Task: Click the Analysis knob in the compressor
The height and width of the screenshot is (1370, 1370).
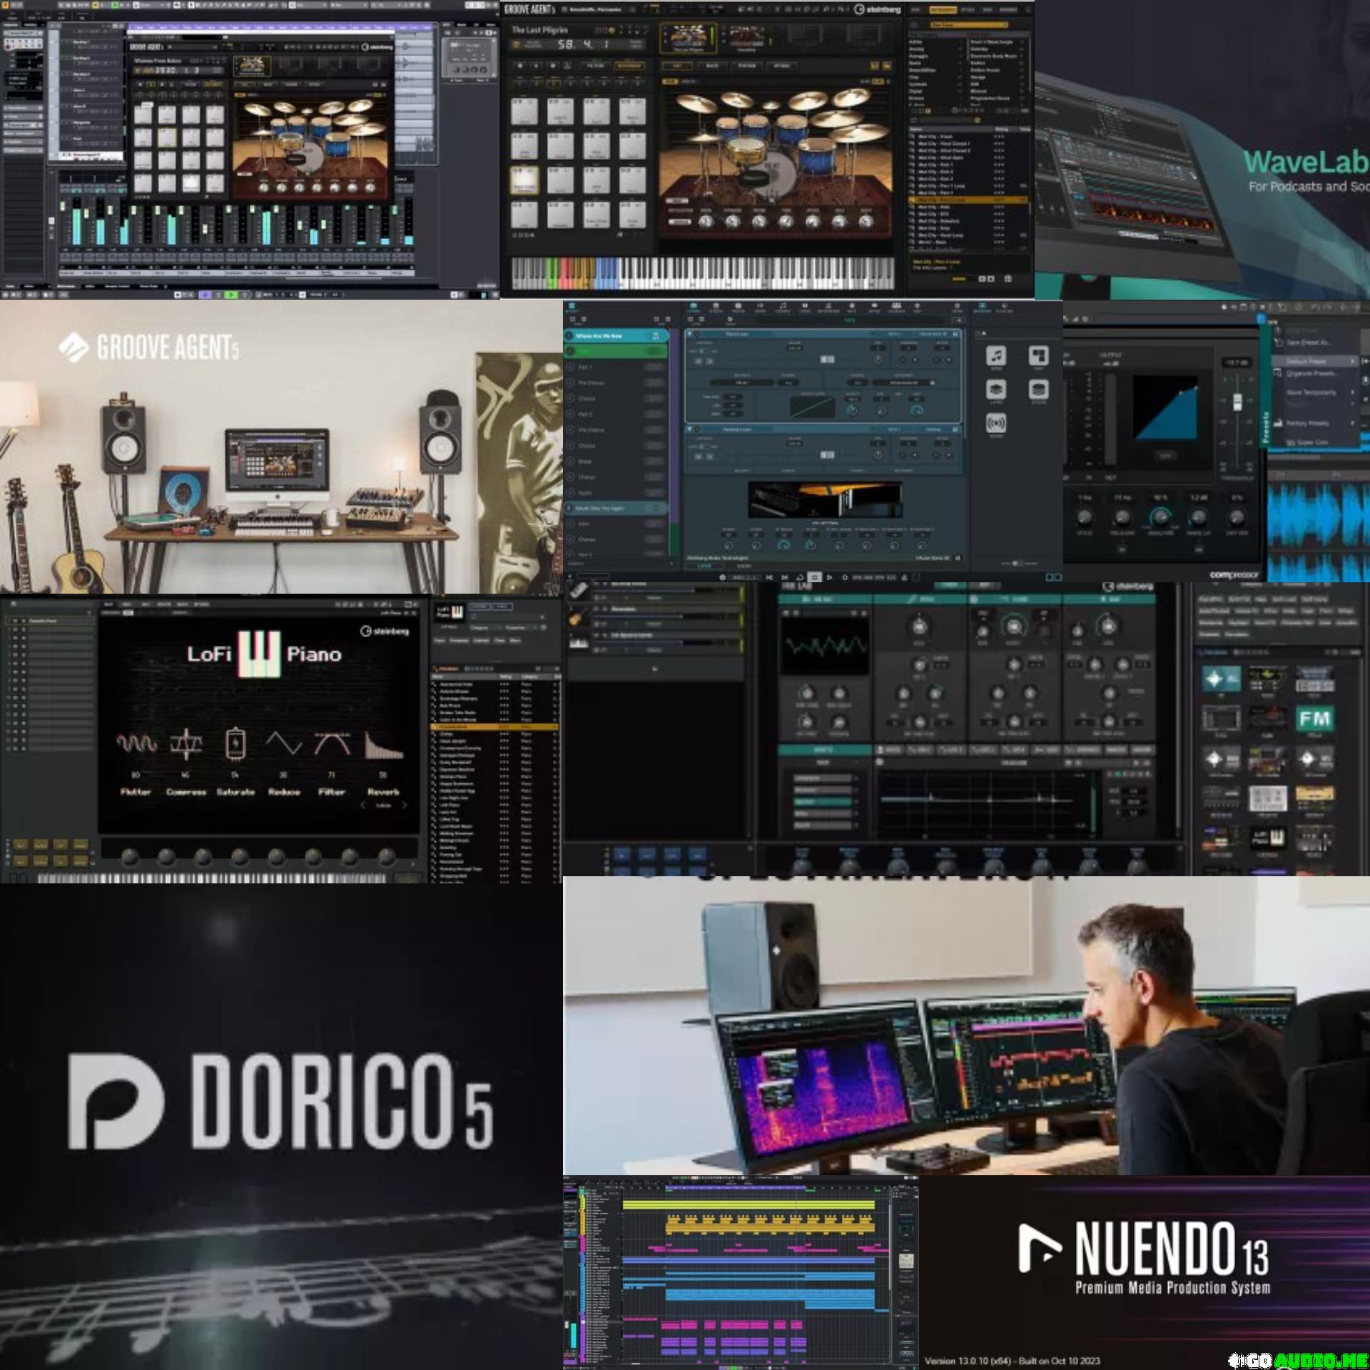Action: (1160, 517)
